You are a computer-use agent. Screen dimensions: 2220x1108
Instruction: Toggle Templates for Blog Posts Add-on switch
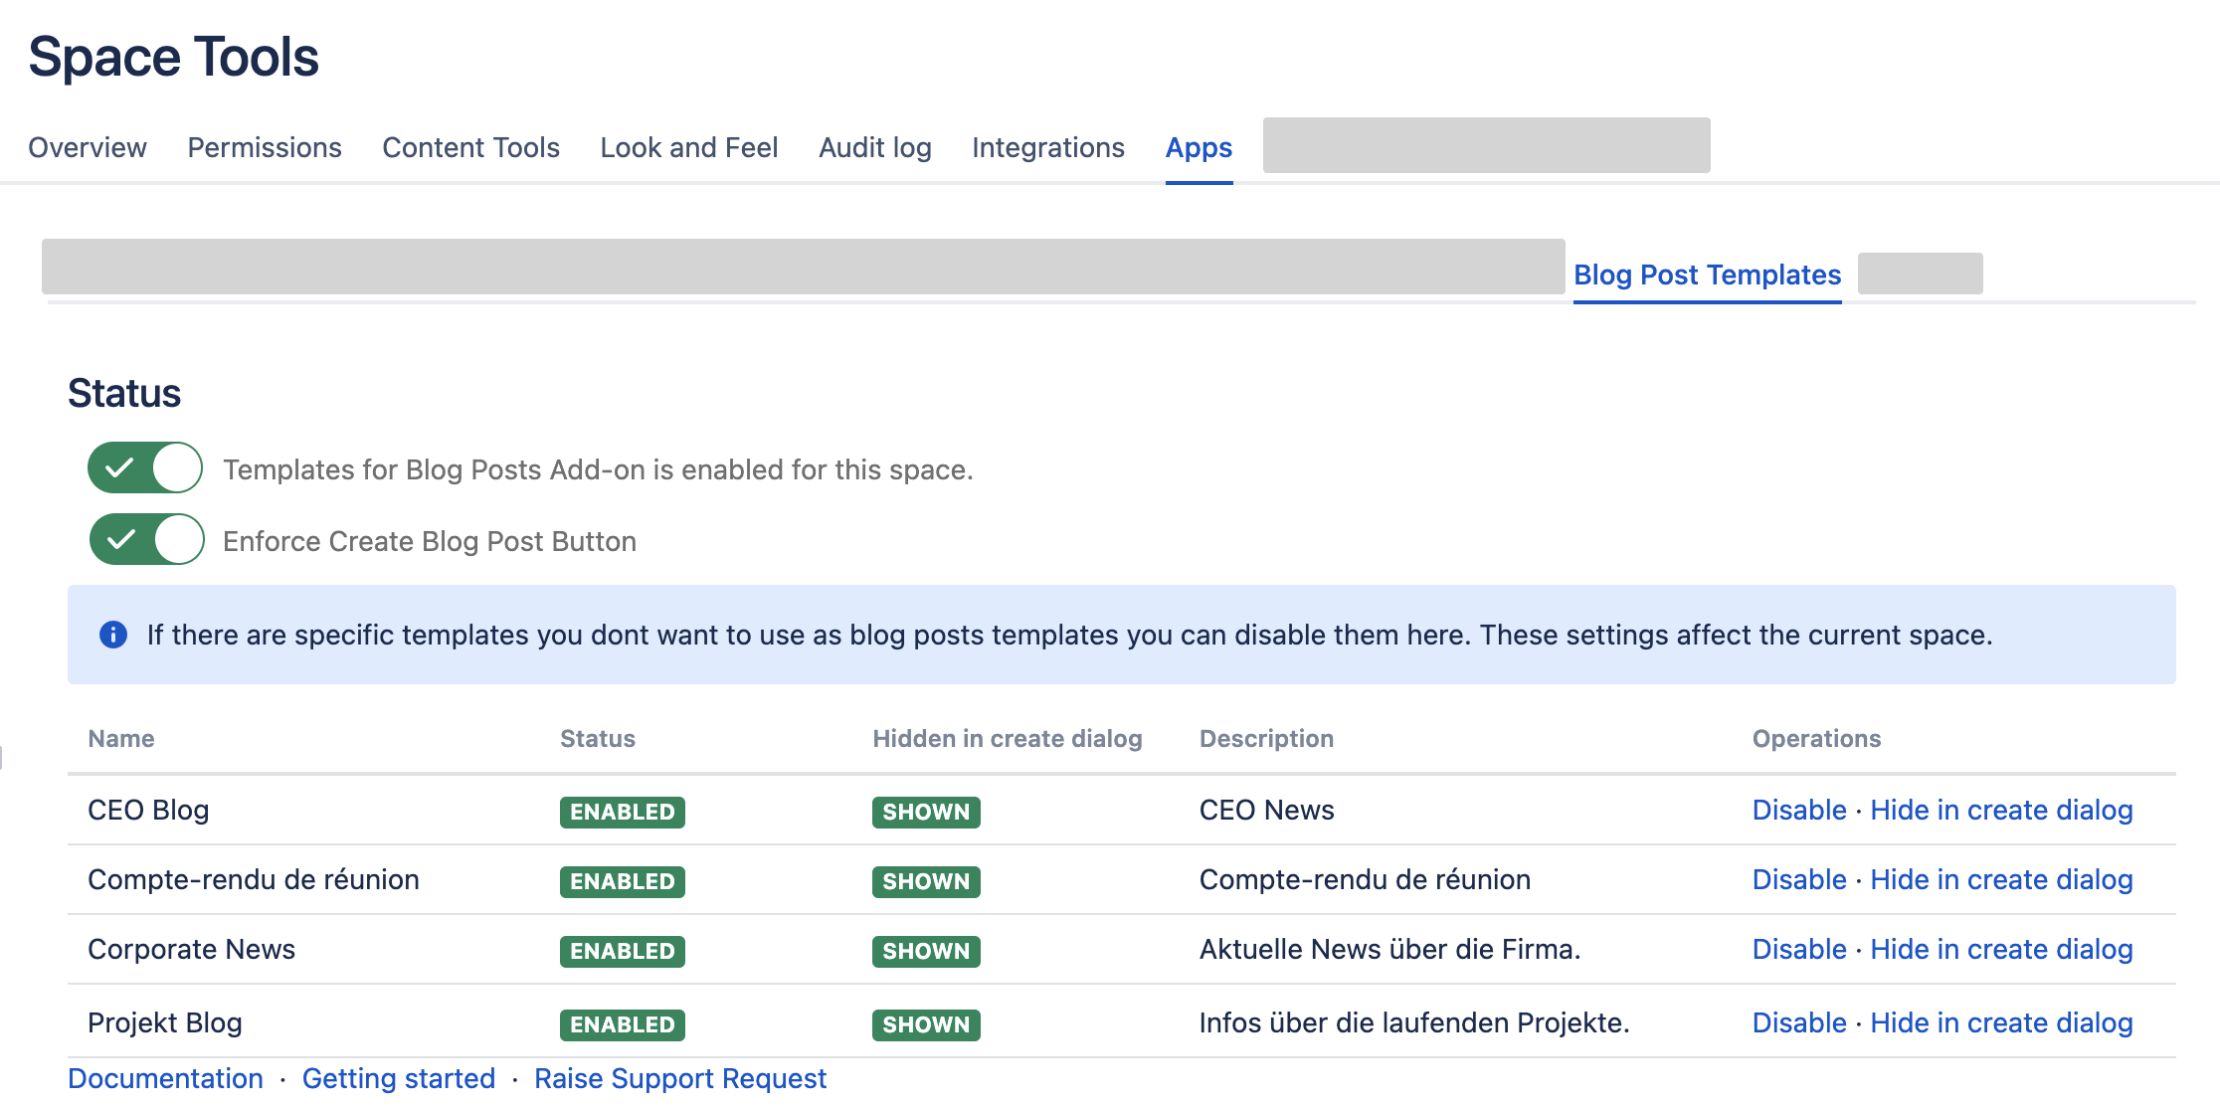(145, 468)
